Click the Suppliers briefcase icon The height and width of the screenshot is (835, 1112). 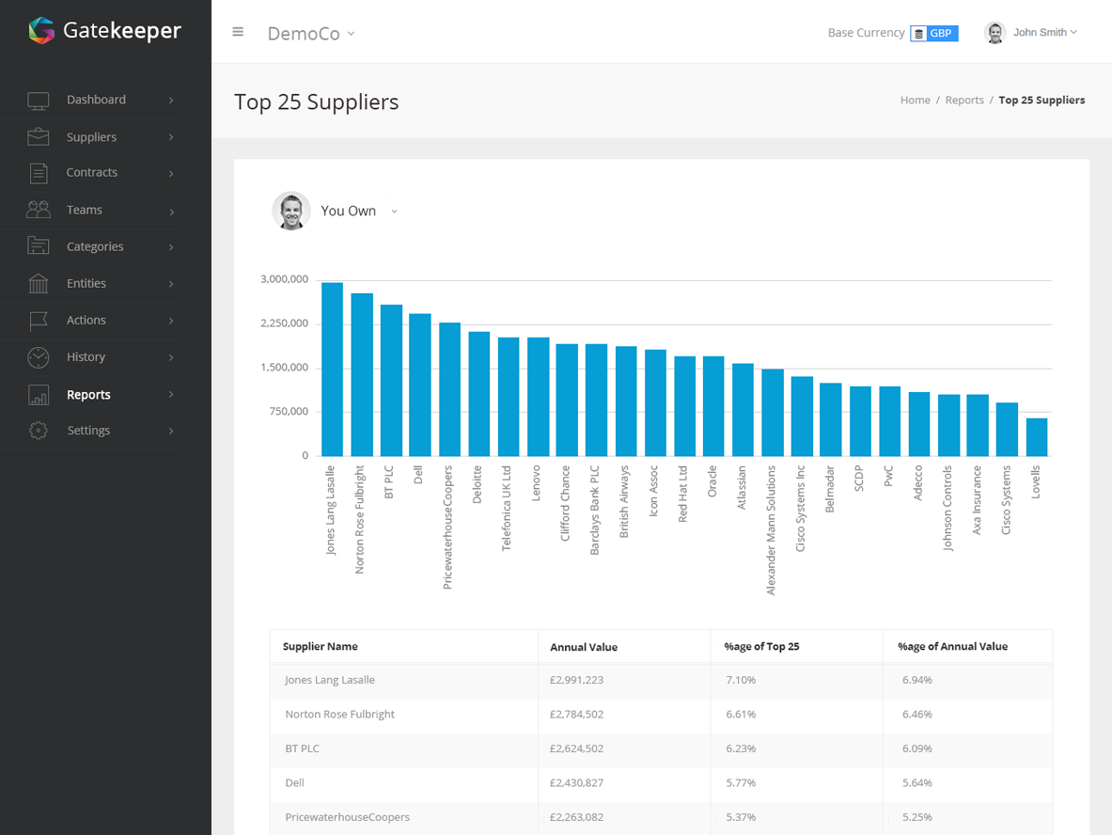[x=39, y=137]
